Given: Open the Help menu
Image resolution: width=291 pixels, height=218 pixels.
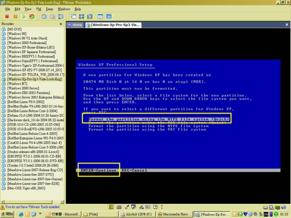Looking at the screenshot, I should coord(77,9).
